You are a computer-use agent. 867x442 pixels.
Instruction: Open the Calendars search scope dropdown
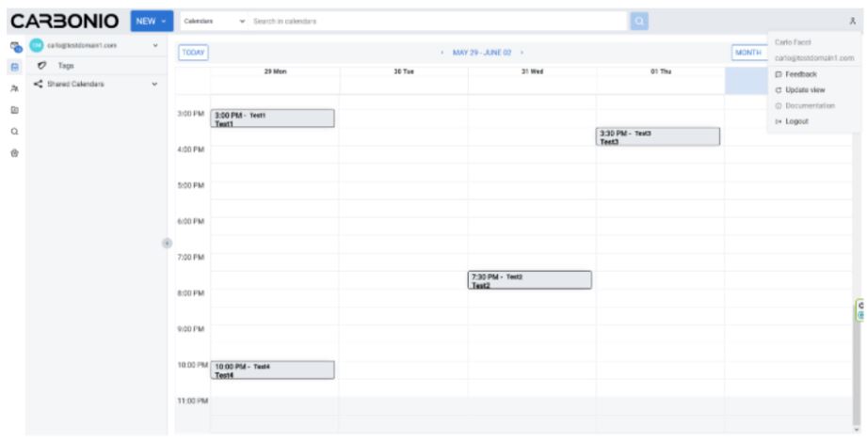(x=215, y=21)
